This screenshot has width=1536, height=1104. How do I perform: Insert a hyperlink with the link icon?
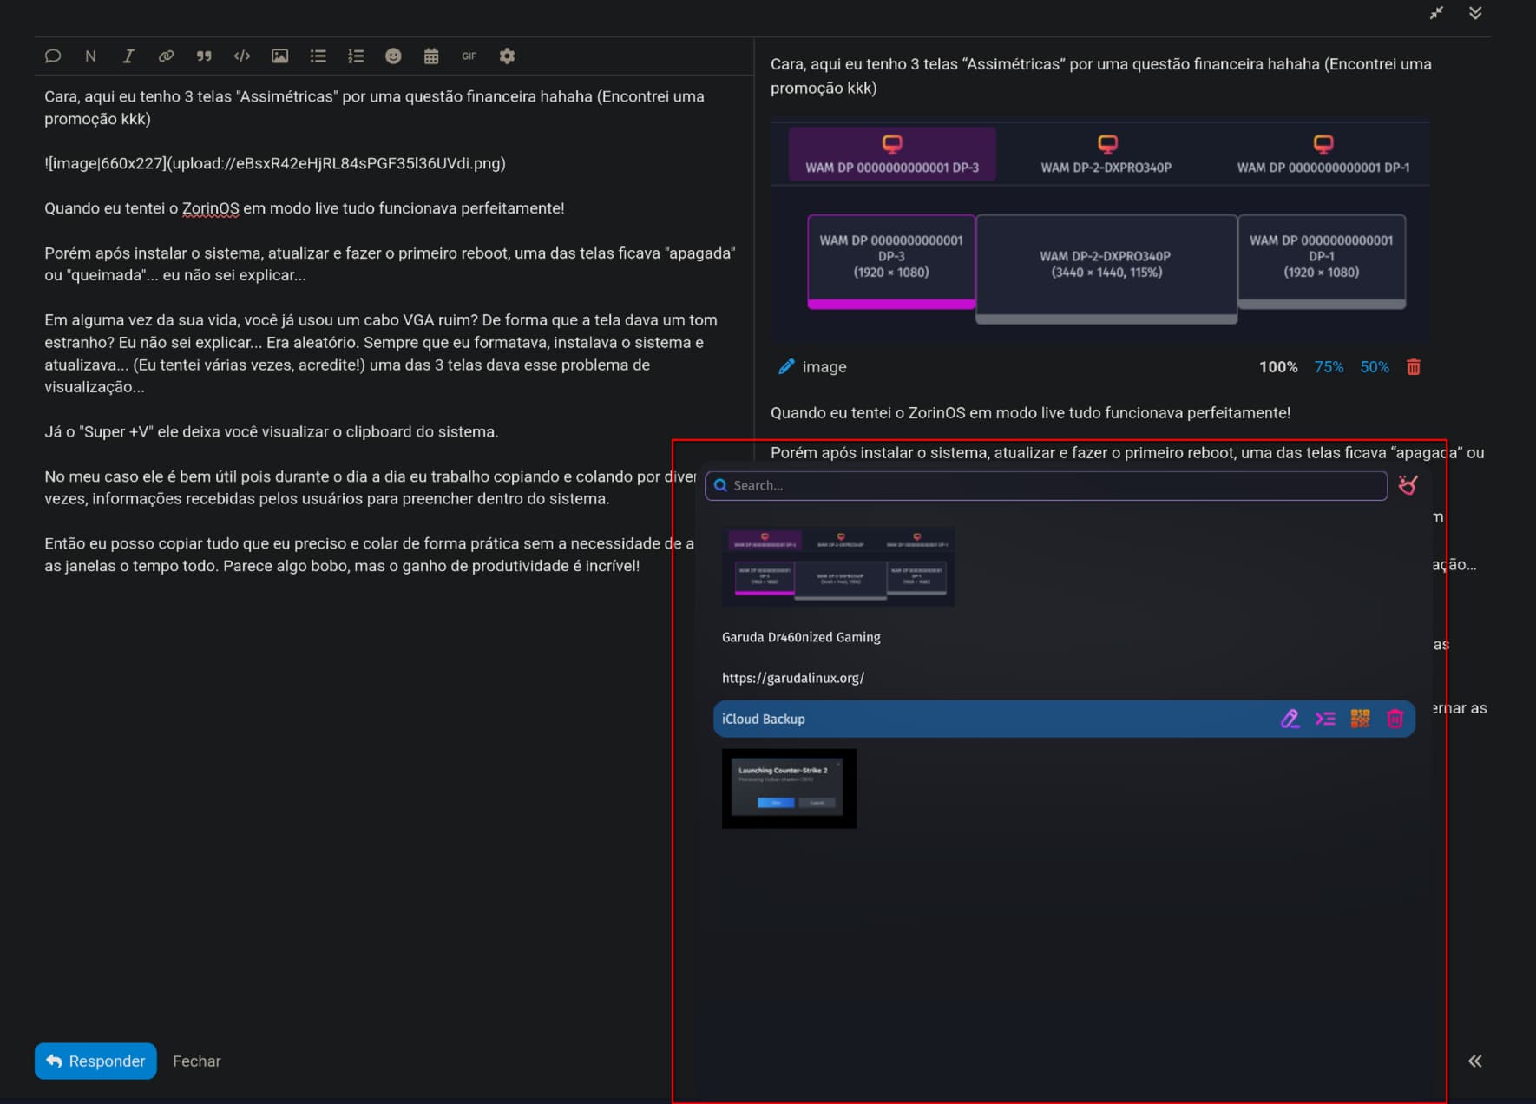coord(166,56)
